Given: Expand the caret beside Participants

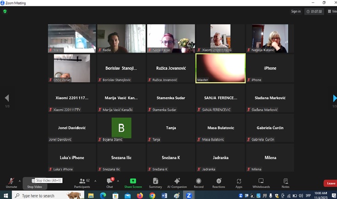Looking at the screenshot, I should [95, 181].
